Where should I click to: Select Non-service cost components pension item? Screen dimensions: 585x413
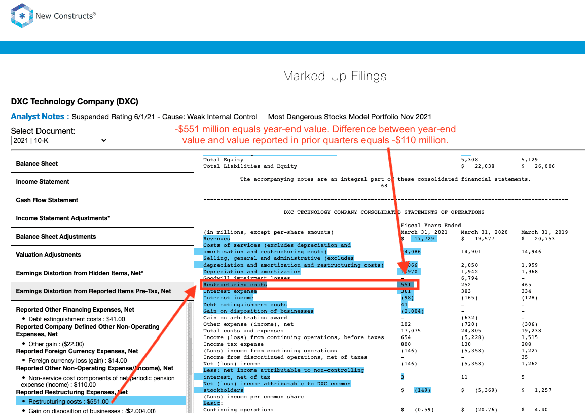pos(98,381)
